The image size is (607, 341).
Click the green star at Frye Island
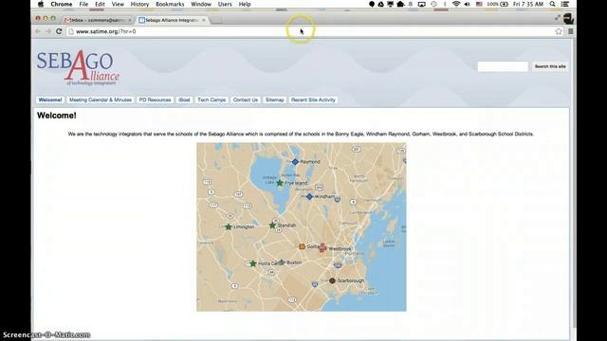click(280, 183)
